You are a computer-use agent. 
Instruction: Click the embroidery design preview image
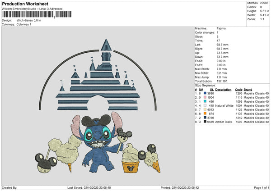(98, 106)
